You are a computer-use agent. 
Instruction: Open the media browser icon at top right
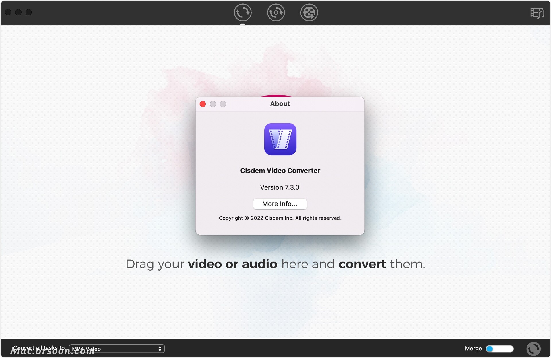[x=537, y=13]
